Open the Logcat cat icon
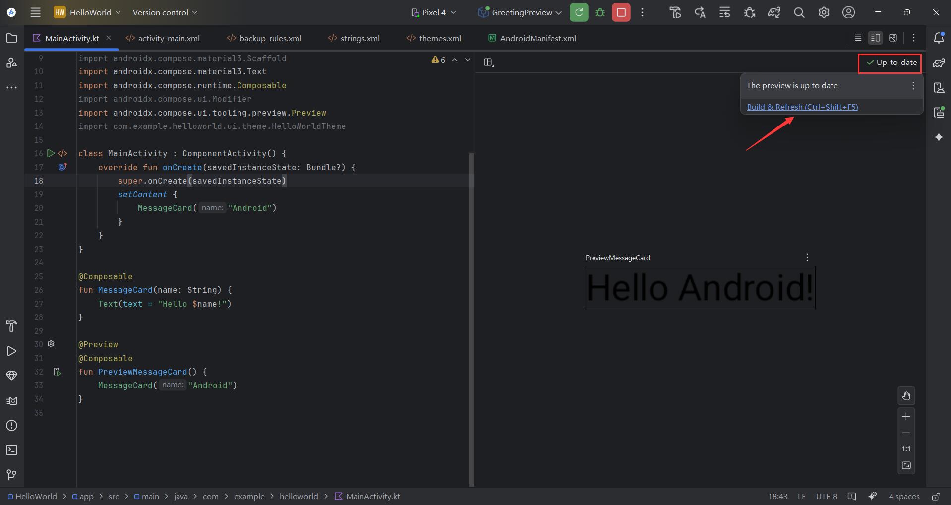 pyautogui.click(x=11, y=400)
